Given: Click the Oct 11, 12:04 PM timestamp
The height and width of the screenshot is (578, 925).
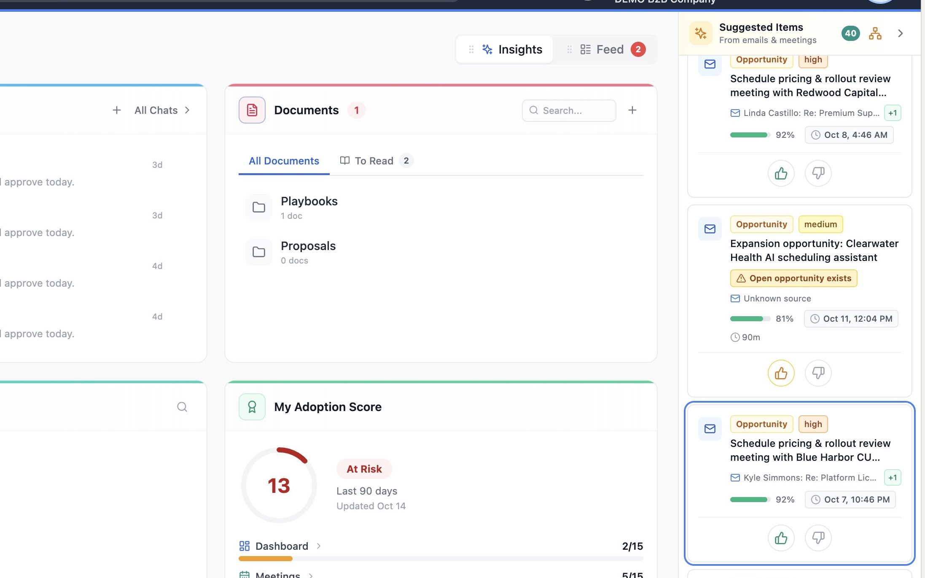Looking at the screenshot, I should [x=851, y=319].
